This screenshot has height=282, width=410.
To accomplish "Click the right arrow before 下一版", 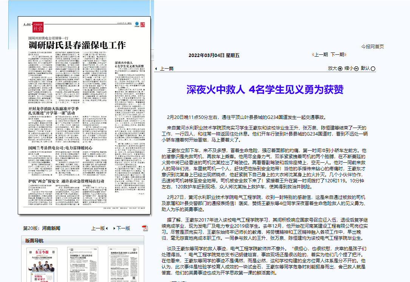I will pyautogui.click(x=113, y=228).
